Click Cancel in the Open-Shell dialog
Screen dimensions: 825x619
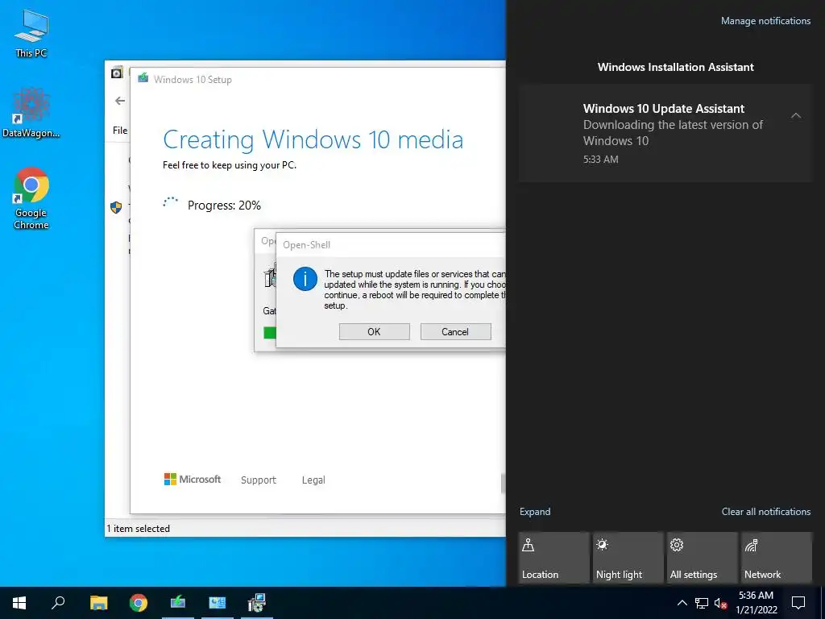coord(455,331)
